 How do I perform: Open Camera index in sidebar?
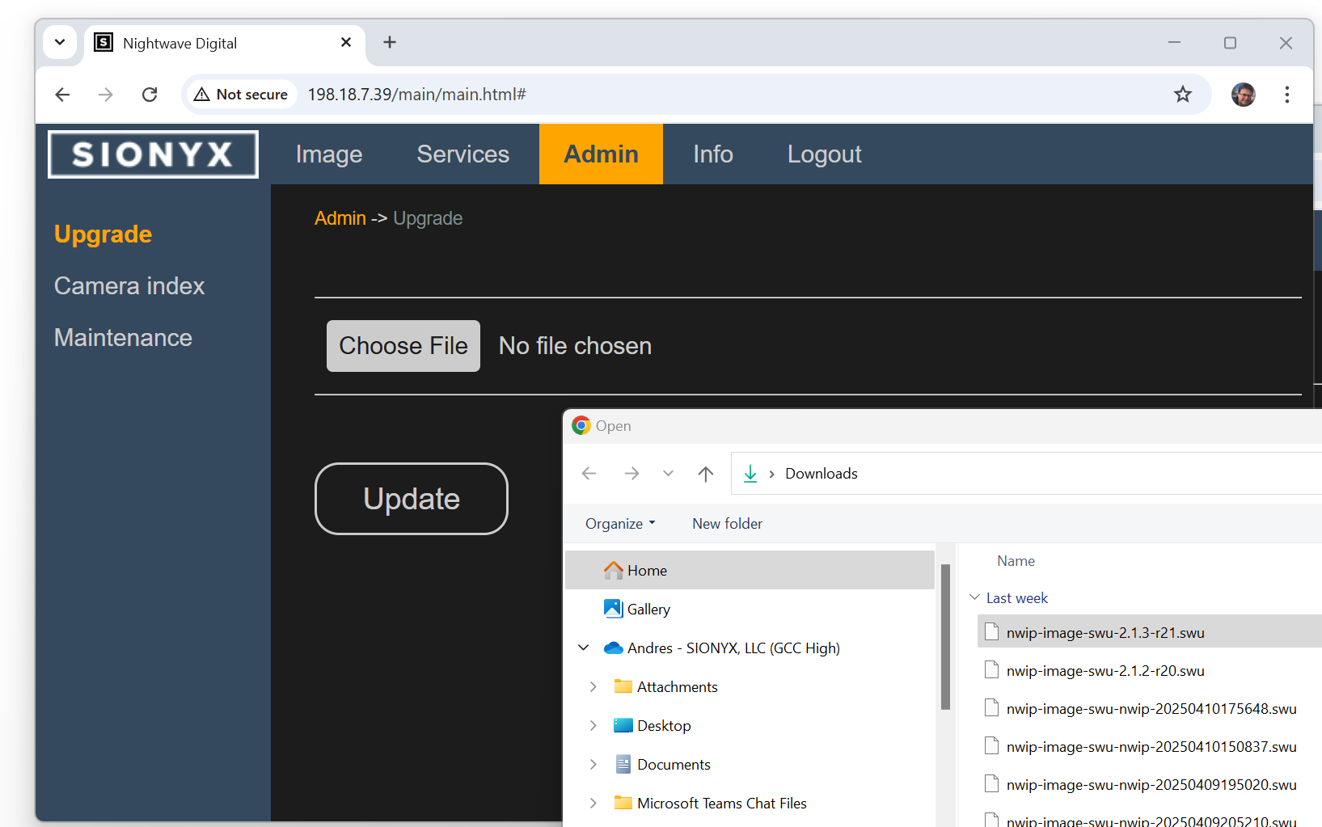[129, 286]
